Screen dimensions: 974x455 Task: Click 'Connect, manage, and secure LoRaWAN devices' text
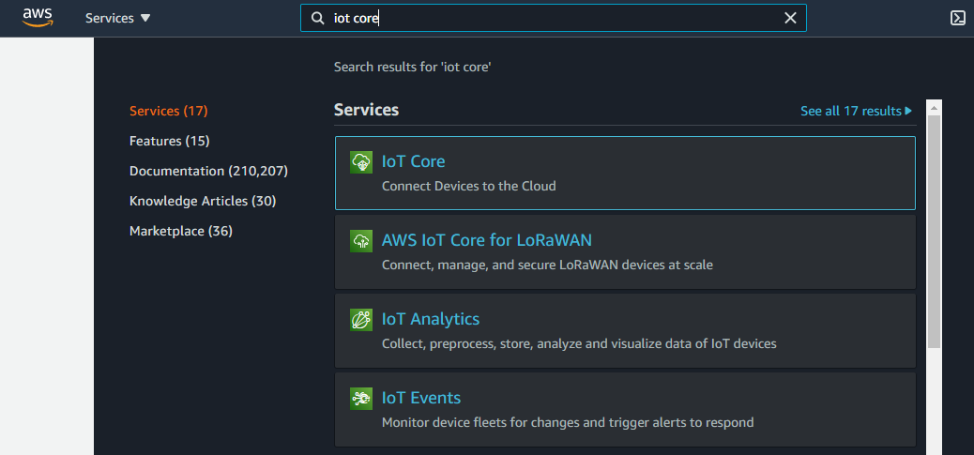click(547, 265)
